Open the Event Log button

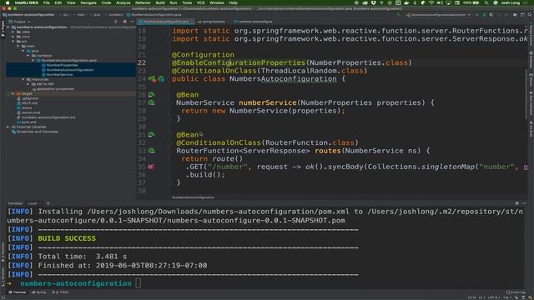[516, 292]
